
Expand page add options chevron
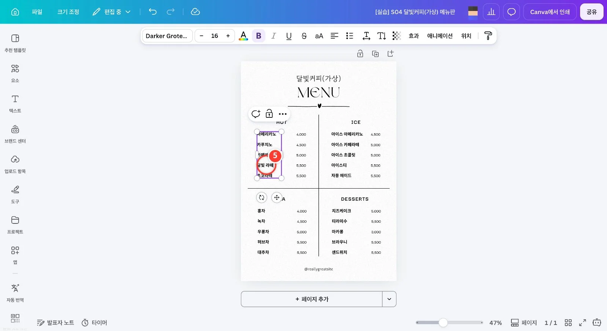[x=389, y=299]
